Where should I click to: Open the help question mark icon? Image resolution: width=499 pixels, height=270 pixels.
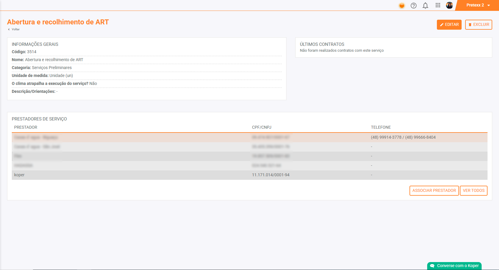(x=414, y=5)
